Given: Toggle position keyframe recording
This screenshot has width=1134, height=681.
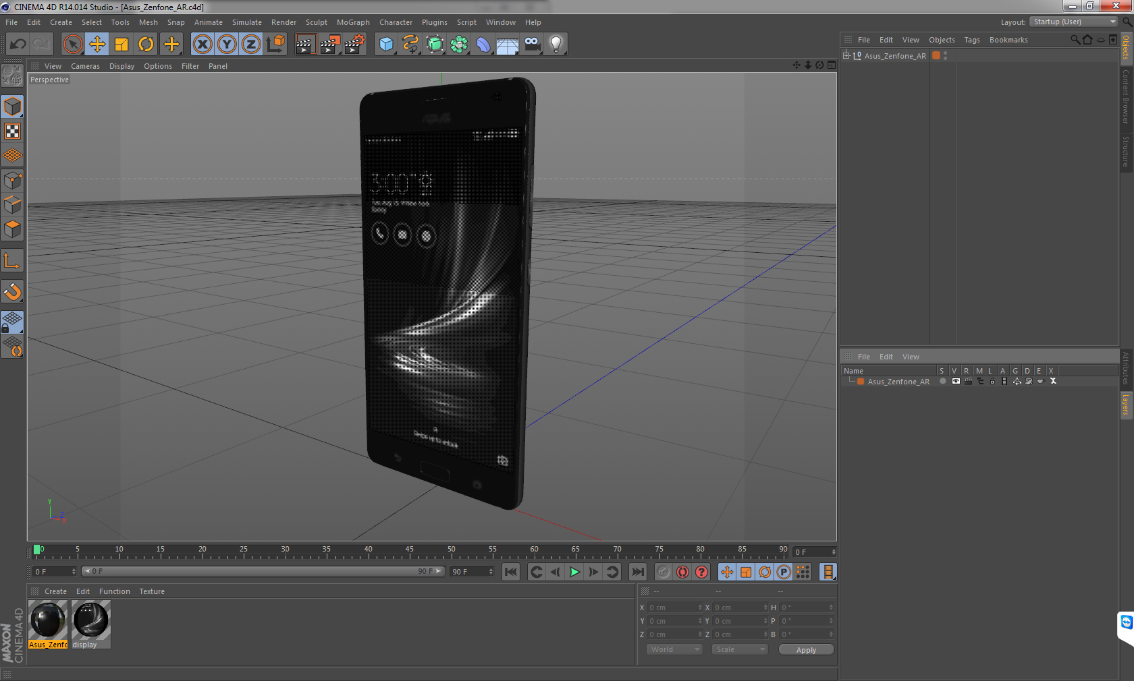Looking at the screenshot, I should pyautogui.click(x=726, y=572).
